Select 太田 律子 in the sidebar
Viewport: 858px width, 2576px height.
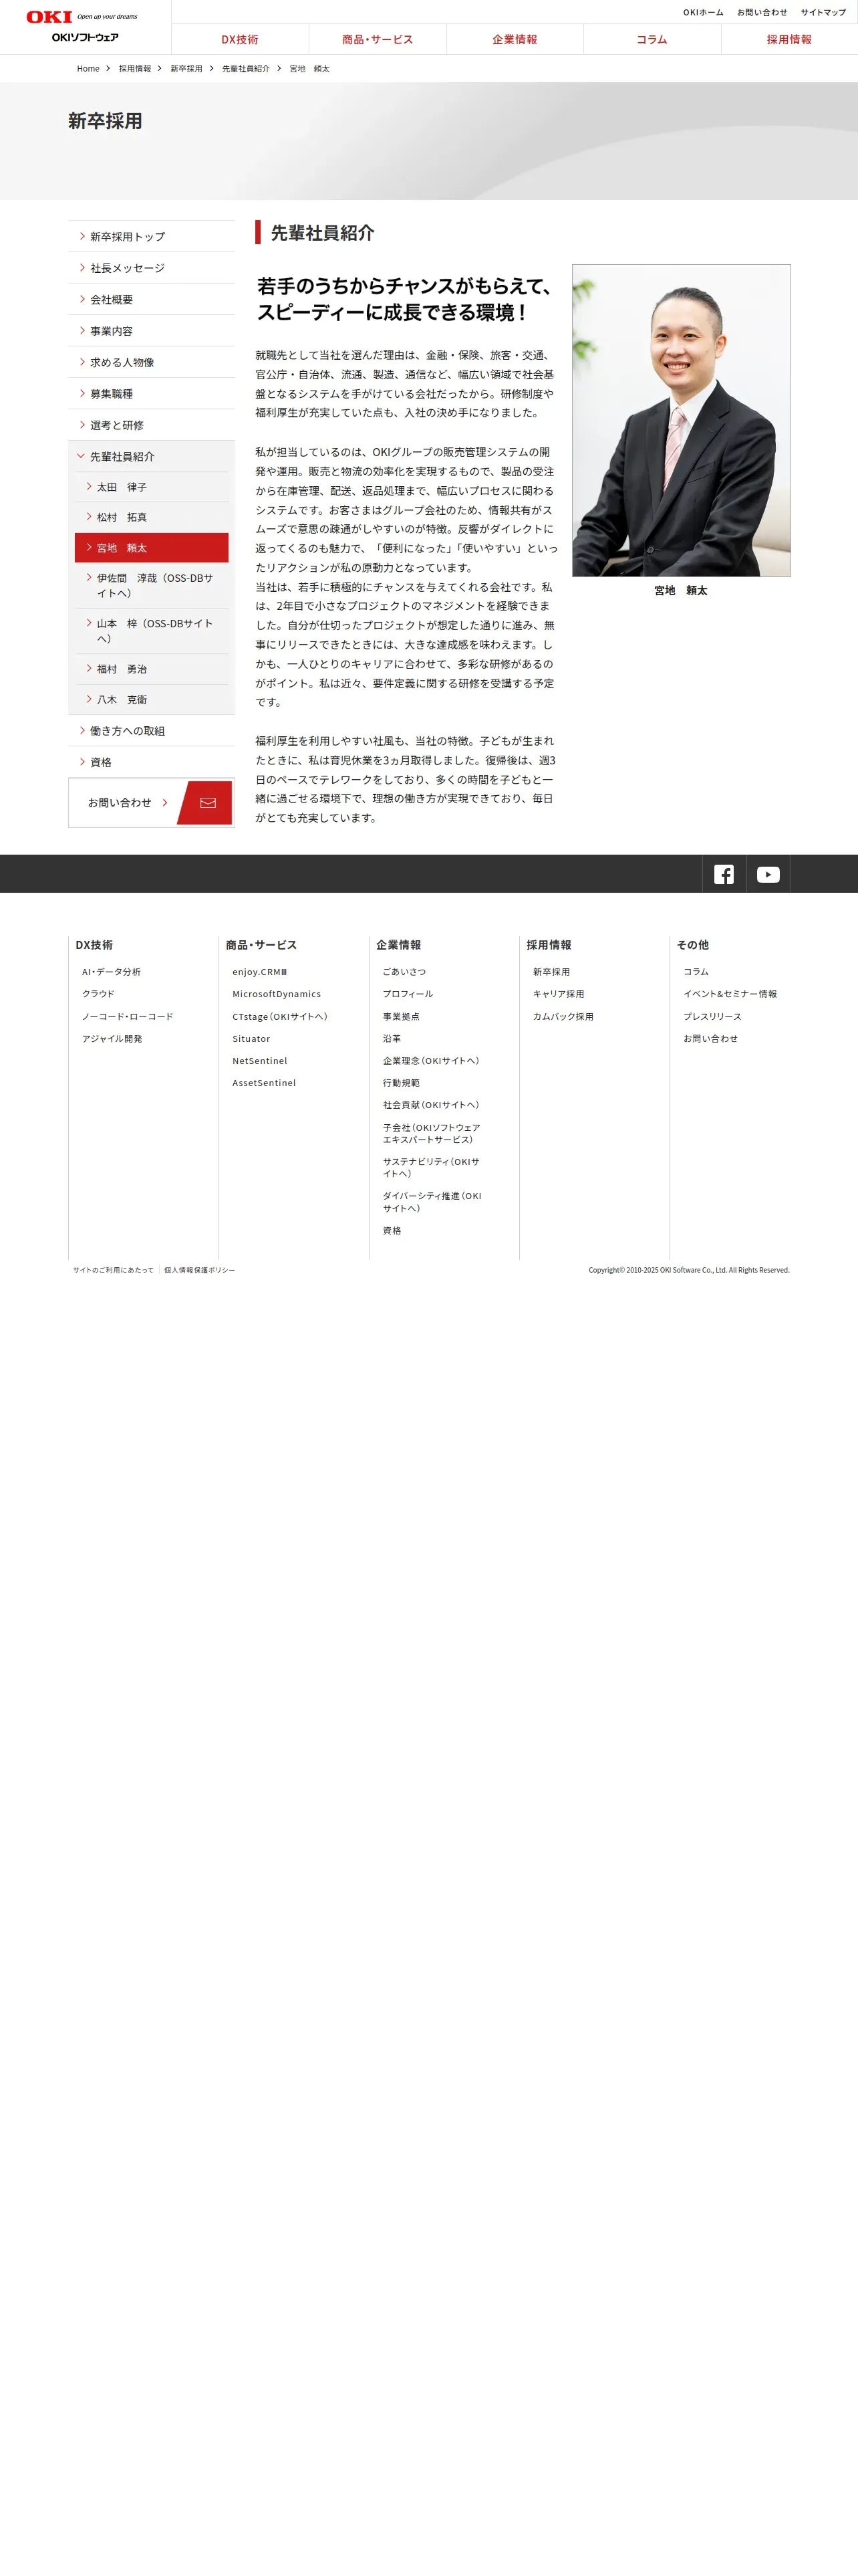[152, 487]
